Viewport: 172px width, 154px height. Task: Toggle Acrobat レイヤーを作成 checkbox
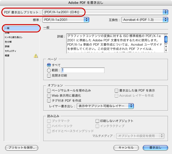click(x=116, y=96)
